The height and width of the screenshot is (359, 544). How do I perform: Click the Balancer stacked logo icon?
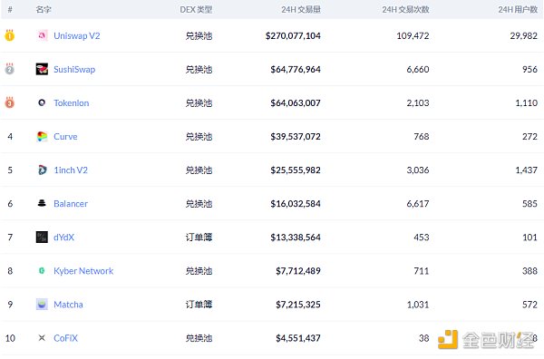tap(42, 203)
